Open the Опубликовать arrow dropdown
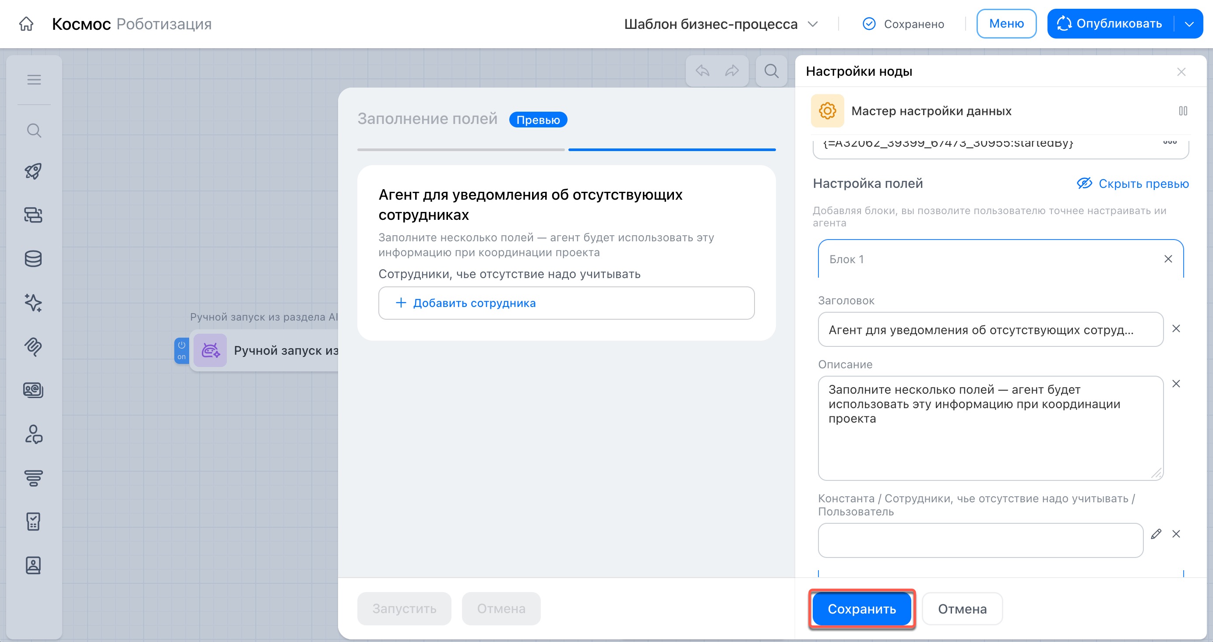This screenshot has height=642, width=1213. point(1189,24)
